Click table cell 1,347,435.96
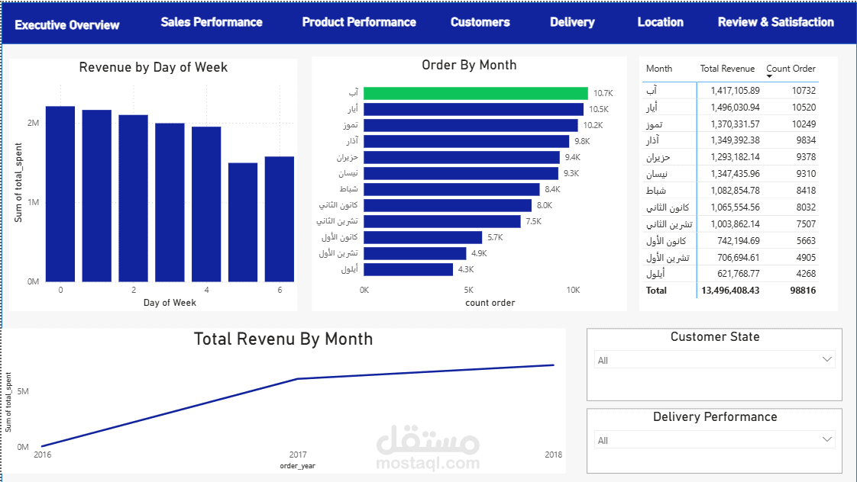The image size is (857, 482). click(x=735, y=174)
